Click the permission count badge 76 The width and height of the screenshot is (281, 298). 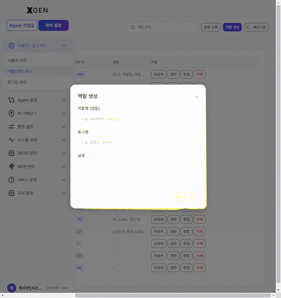coord(79,219)
